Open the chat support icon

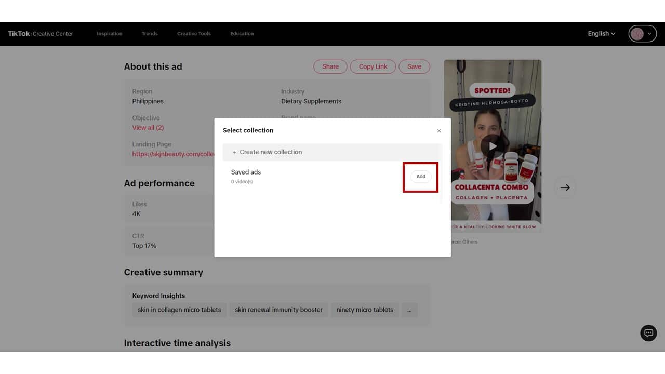[x=648, y=333]
